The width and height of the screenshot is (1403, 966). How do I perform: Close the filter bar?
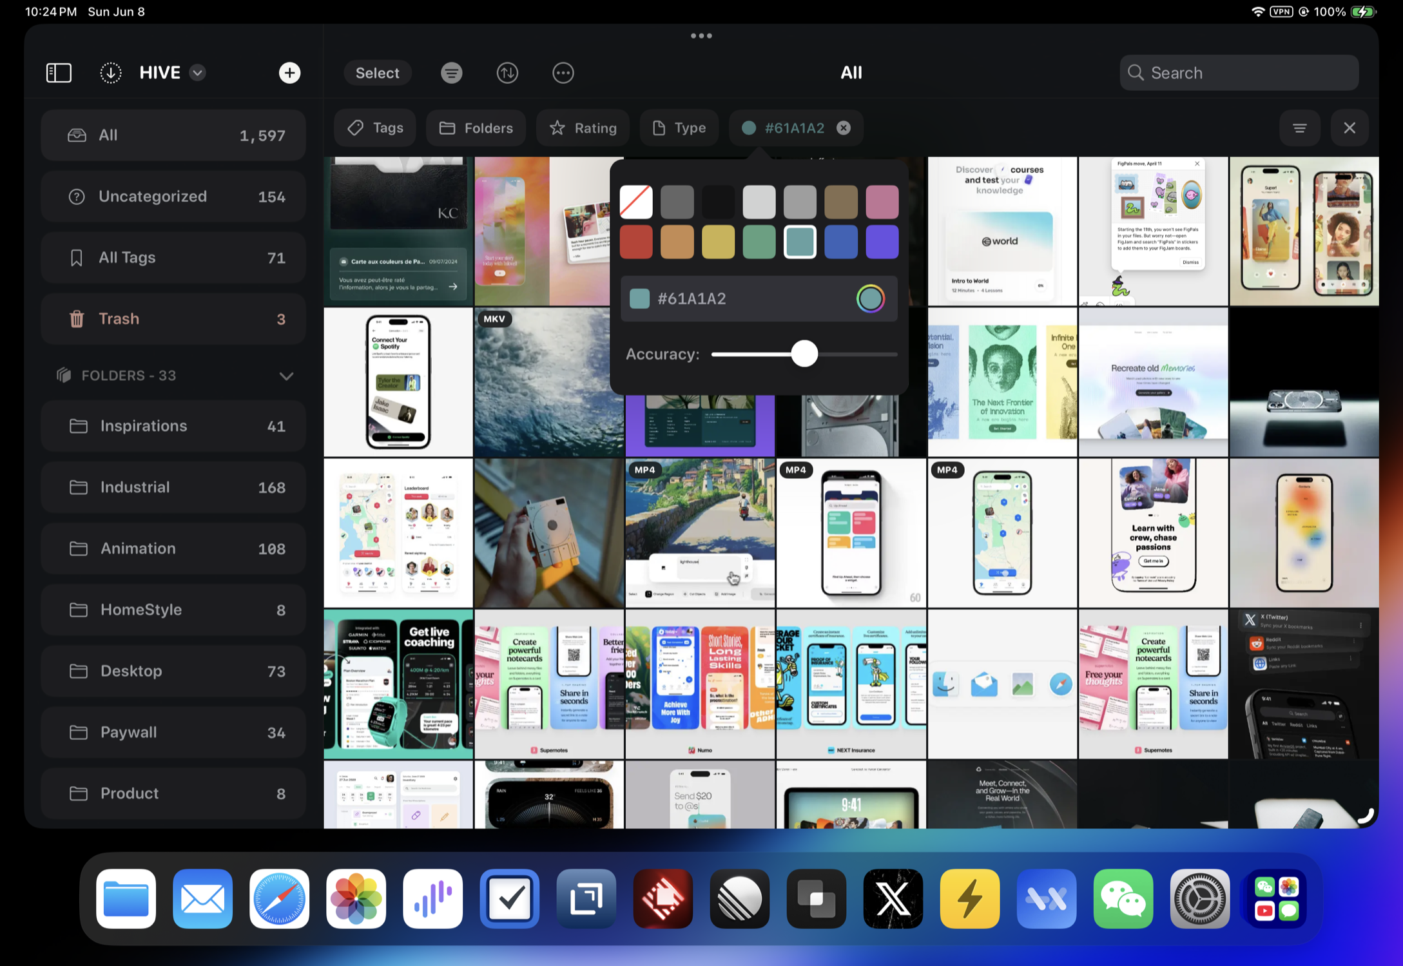click(x=1350, y=128)
